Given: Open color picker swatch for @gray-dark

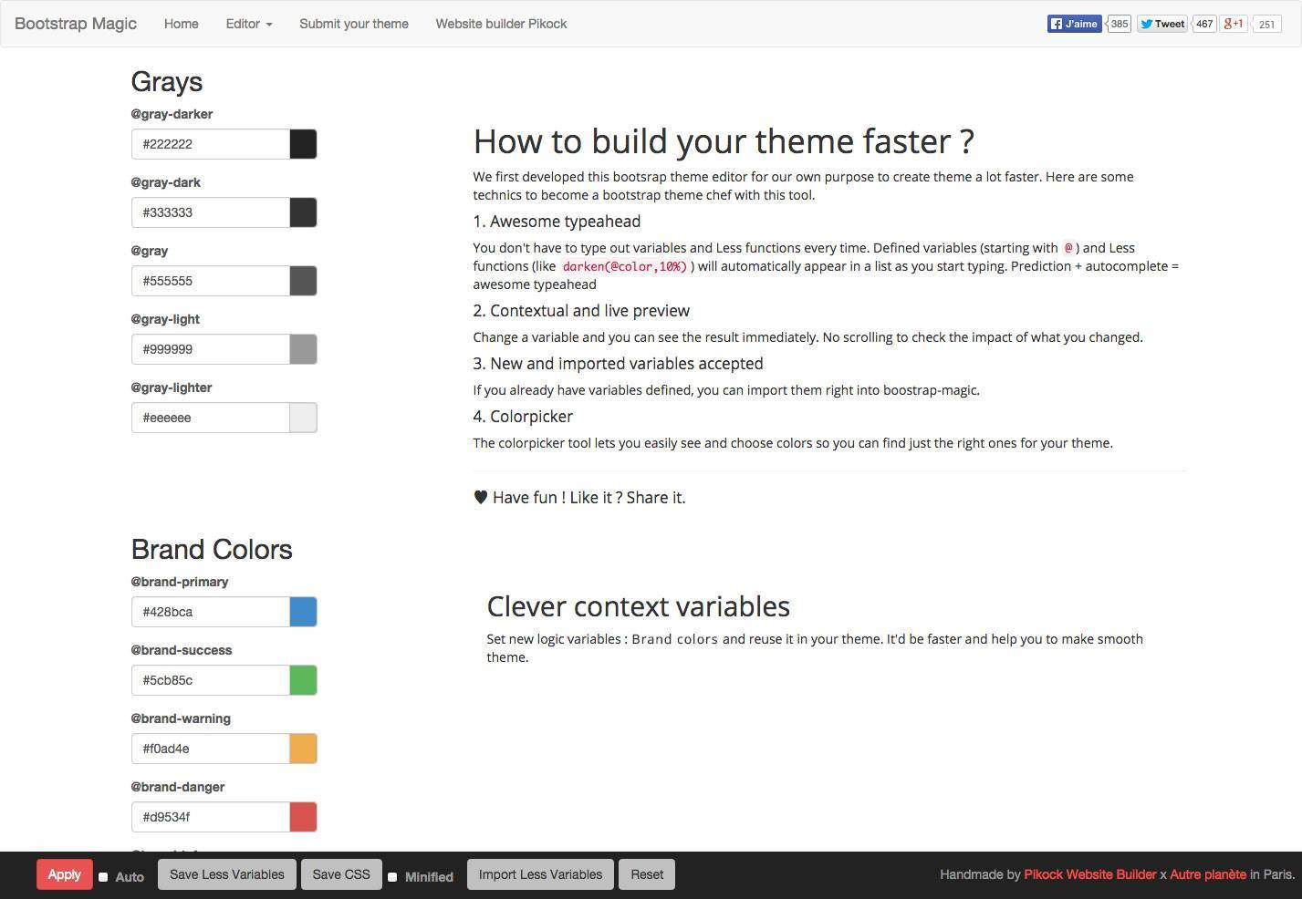Looking at the screenshot, I should click(x=303, y=212).
